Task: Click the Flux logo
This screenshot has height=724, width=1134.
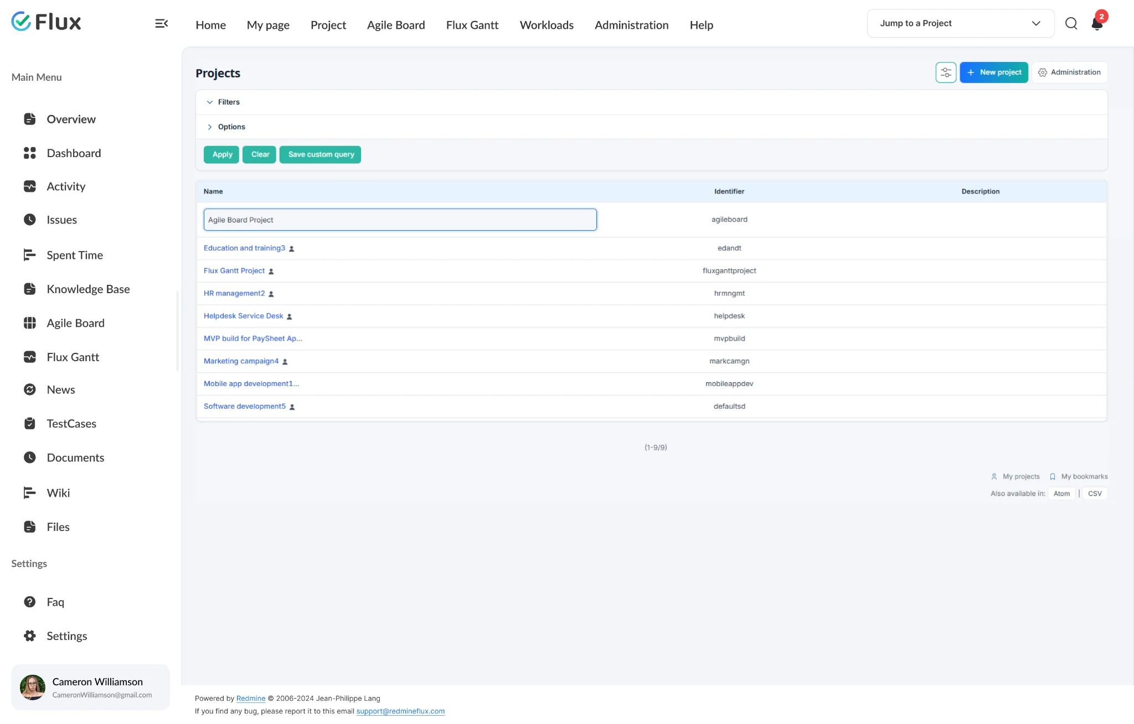Action: coord(47,22)
